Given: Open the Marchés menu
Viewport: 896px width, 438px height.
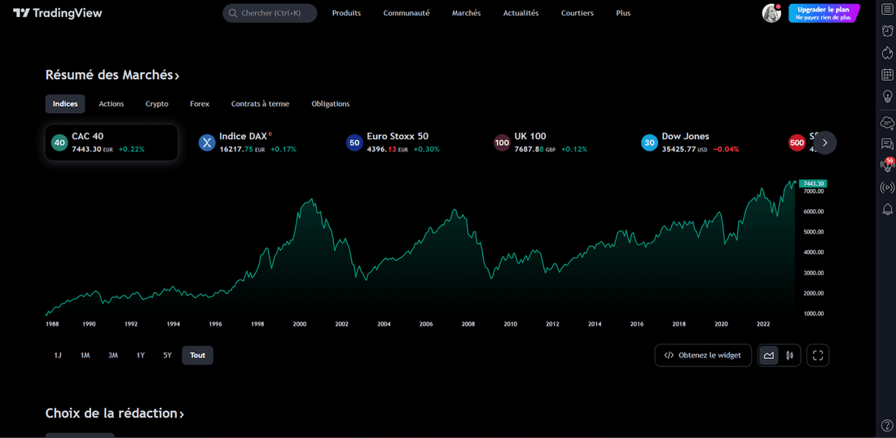Looking at the screenshot, I should click(x=466, y=13).
